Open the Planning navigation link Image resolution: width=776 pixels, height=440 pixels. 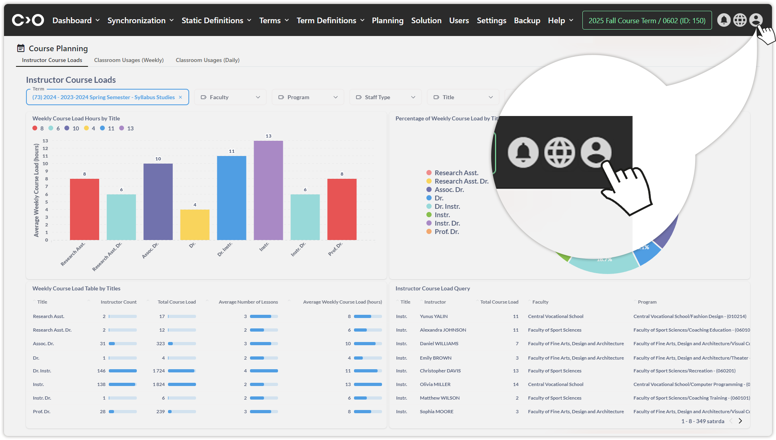387,20
